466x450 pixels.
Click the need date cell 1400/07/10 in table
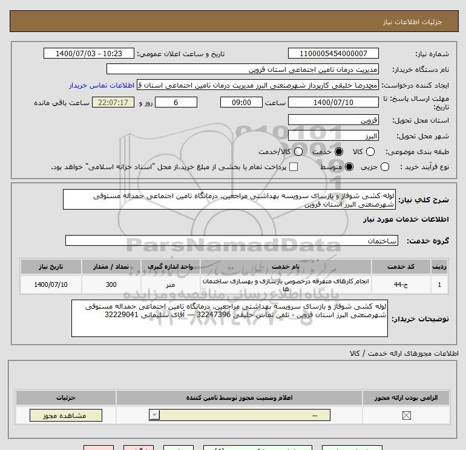coord(51,284)
